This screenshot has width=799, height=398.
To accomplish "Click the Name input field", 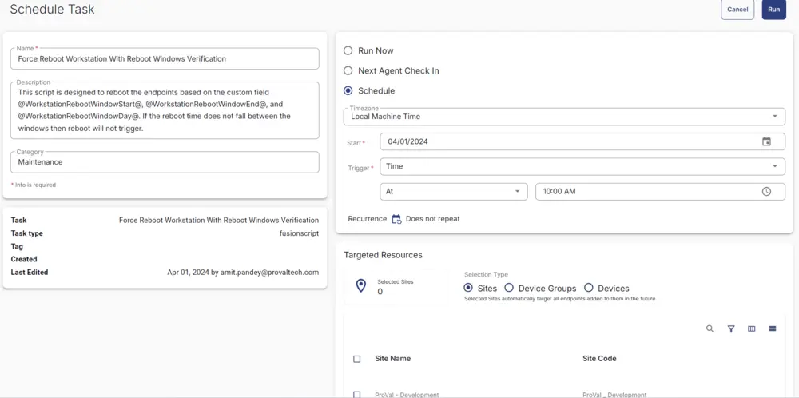I will coord(165,58).
